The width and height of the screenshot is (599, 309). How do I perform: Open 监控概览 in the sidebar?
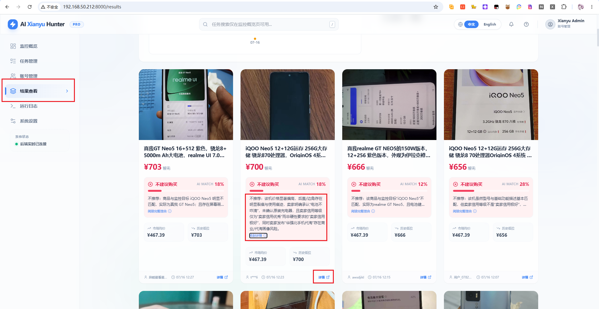[40, 46]
